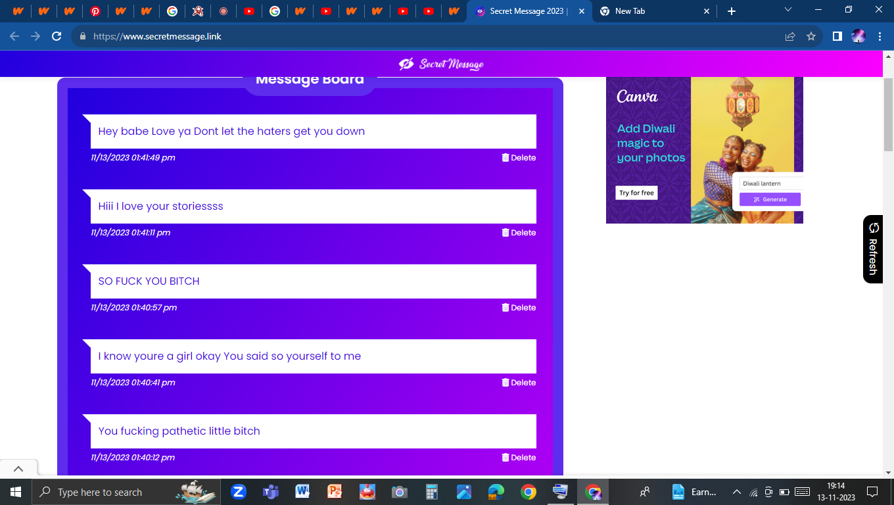The height and width of the screenshot is (505, 894).
Task: Click the scrollbar down arrow
Action: pyautogui.click(x=888, y=472)
